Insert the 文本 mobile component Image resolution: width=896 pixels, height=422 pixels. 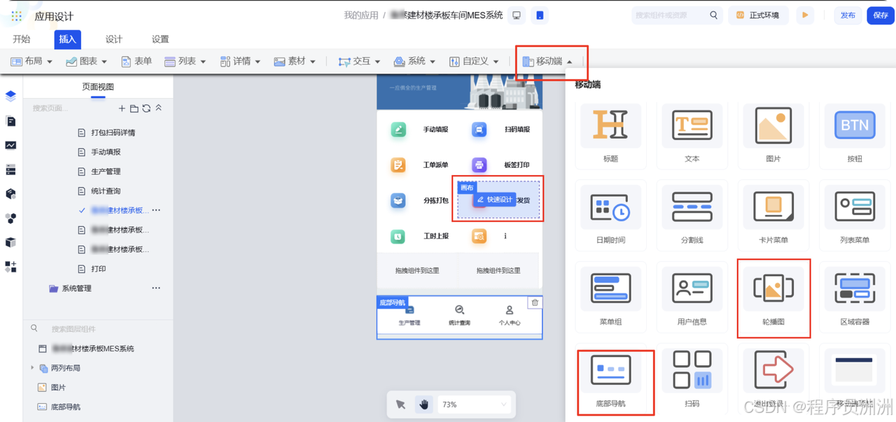tap(692, 134)
